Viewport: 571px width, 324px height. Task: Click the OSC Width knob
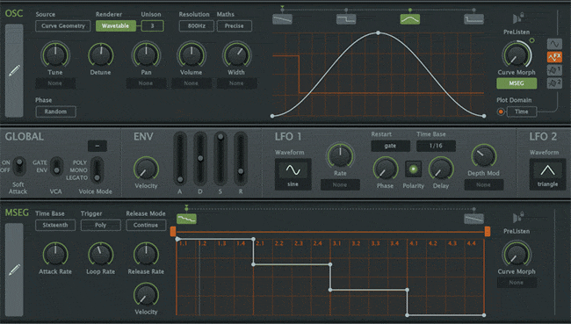click(236, 54)
